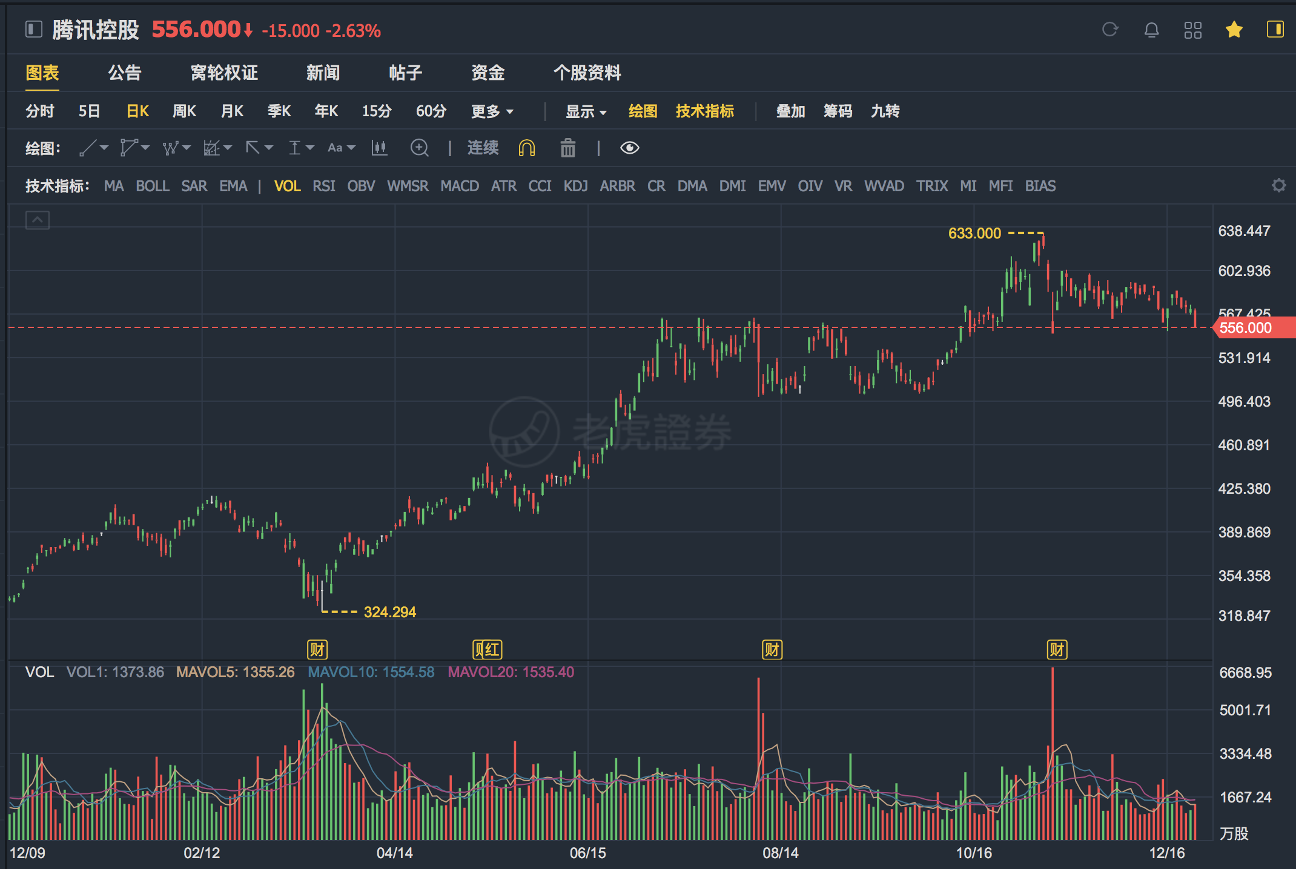Enable the MA indicator
1296x869 pixels.
pos(114,186)
